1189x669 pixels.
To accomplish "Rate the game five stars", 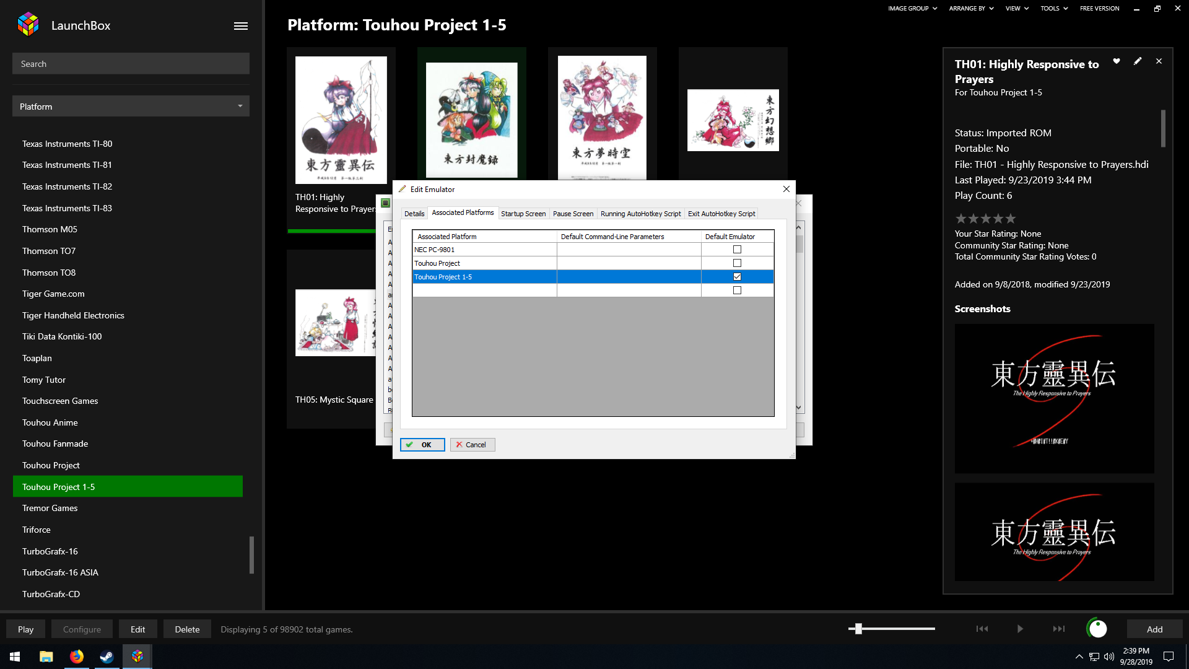I will click(1011, 218).
